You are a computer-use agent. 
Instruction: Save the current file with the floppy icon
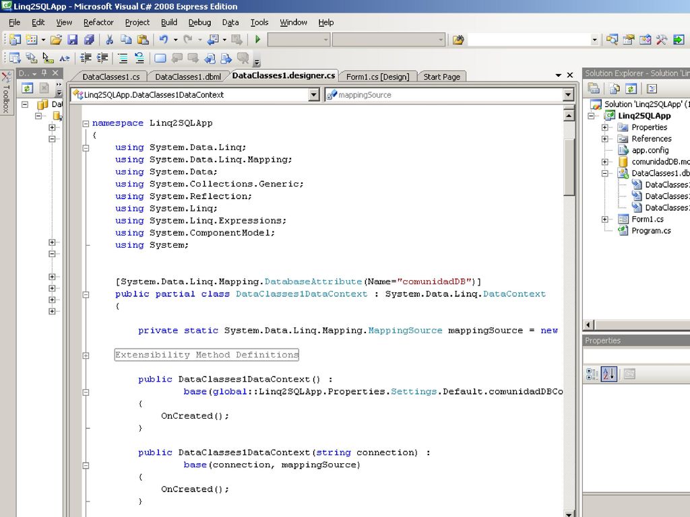point(73,40)
